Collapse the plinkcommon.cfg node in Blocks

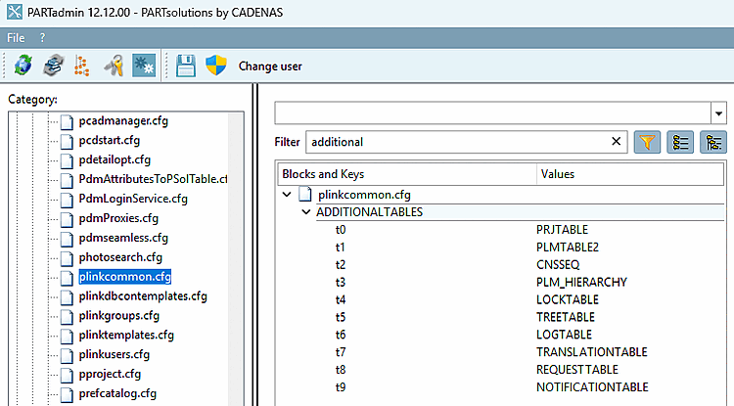click(x=287, y=194)
